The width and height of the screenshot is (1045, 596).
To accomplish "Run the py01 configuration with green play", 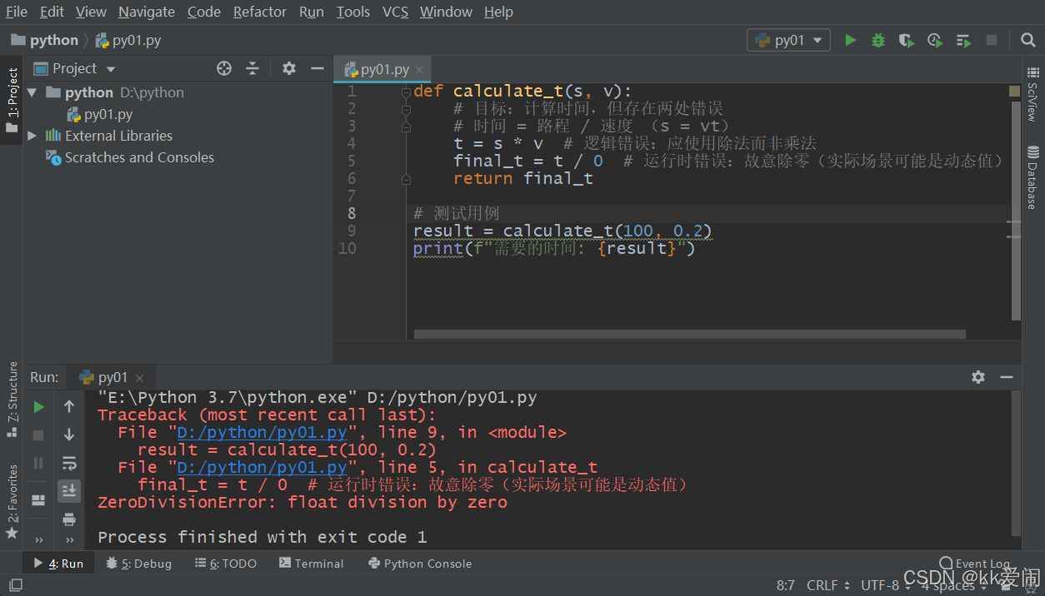I will 850,39.
